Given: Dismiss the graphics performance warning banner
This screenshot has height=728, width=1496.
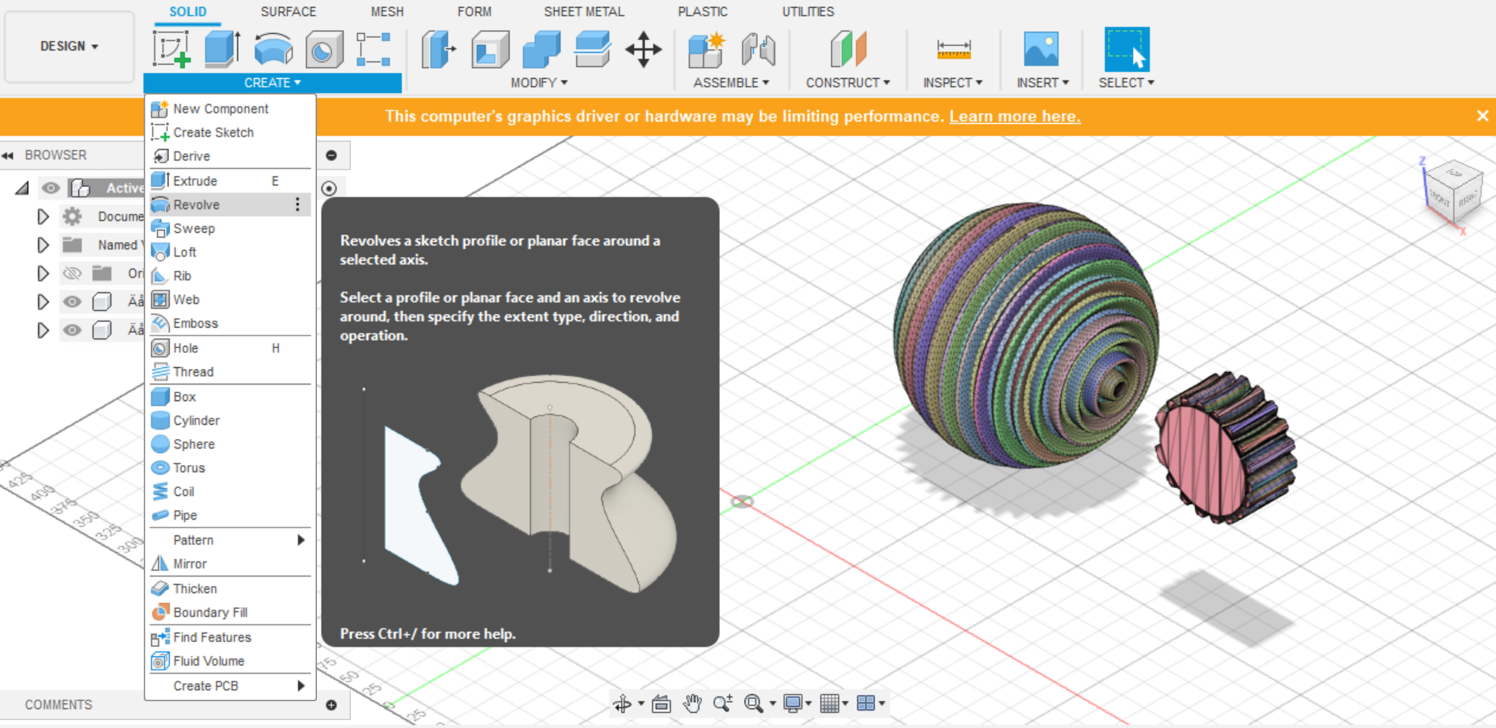Looking at the screenshot, I should point(1482,115).
